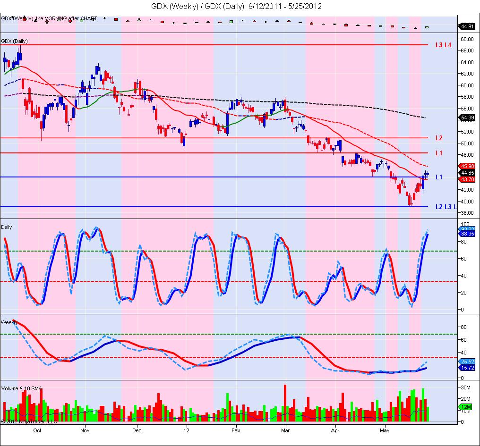Click the 68.00 price axis label
The image size is (480, 446).
point(467,39)
